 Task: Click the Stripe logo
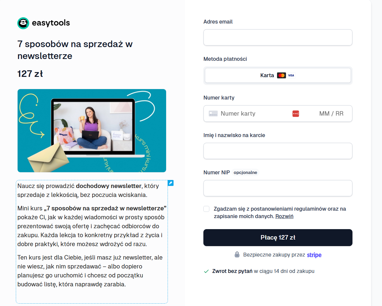[x=314, y=255]
